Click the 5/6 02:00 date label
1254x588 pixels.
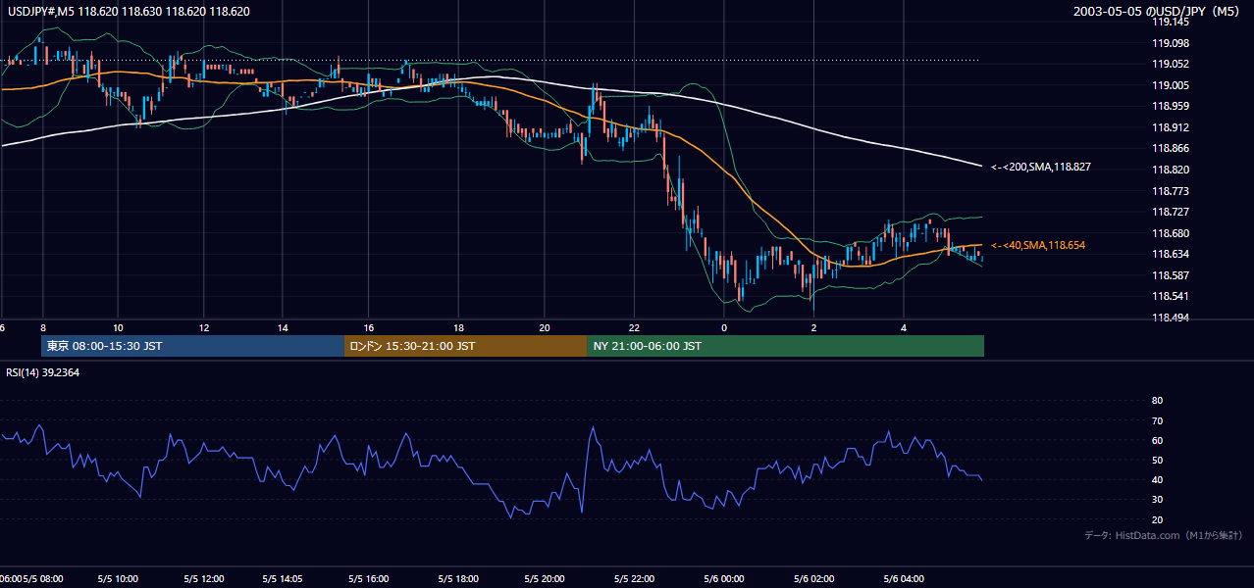click(814, 579)
